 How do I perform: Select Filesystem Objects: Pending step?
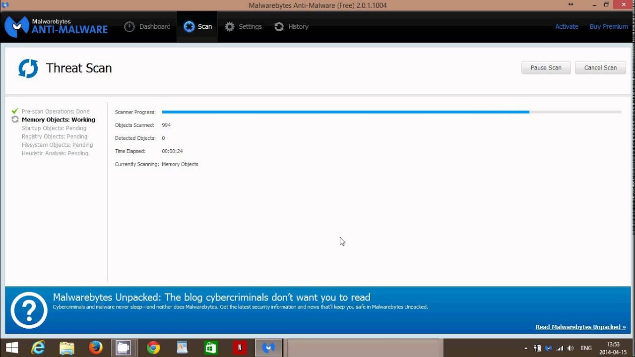tap(57, 145)
